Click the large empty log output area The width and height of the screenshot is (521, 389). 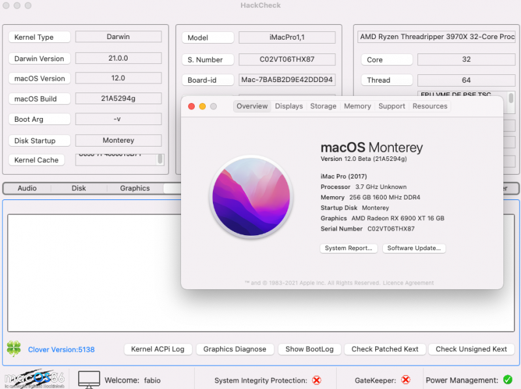click(x=261, y=272)
